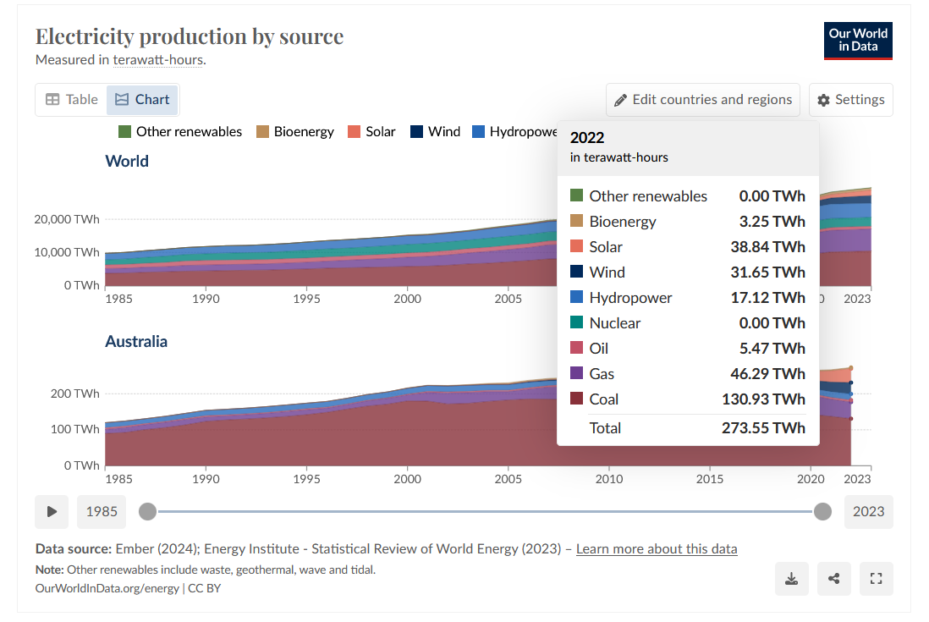Enter fullscreen via the expand icon

click(877, 579)
